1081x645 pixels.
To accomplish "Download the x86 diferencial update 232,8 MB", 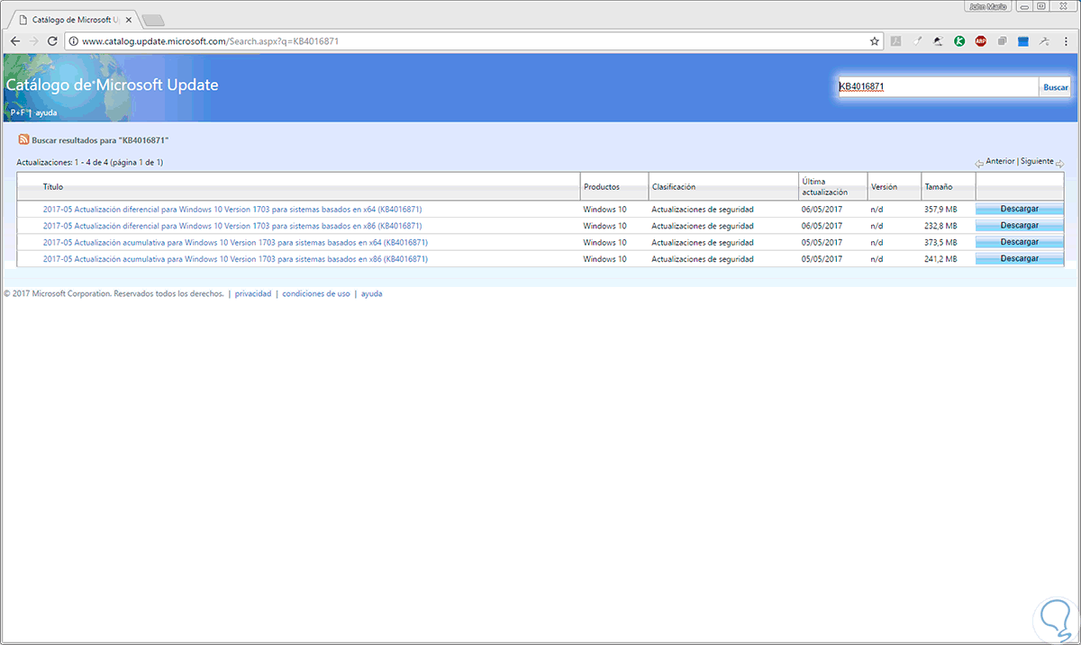I will (x=1020, y=226).
